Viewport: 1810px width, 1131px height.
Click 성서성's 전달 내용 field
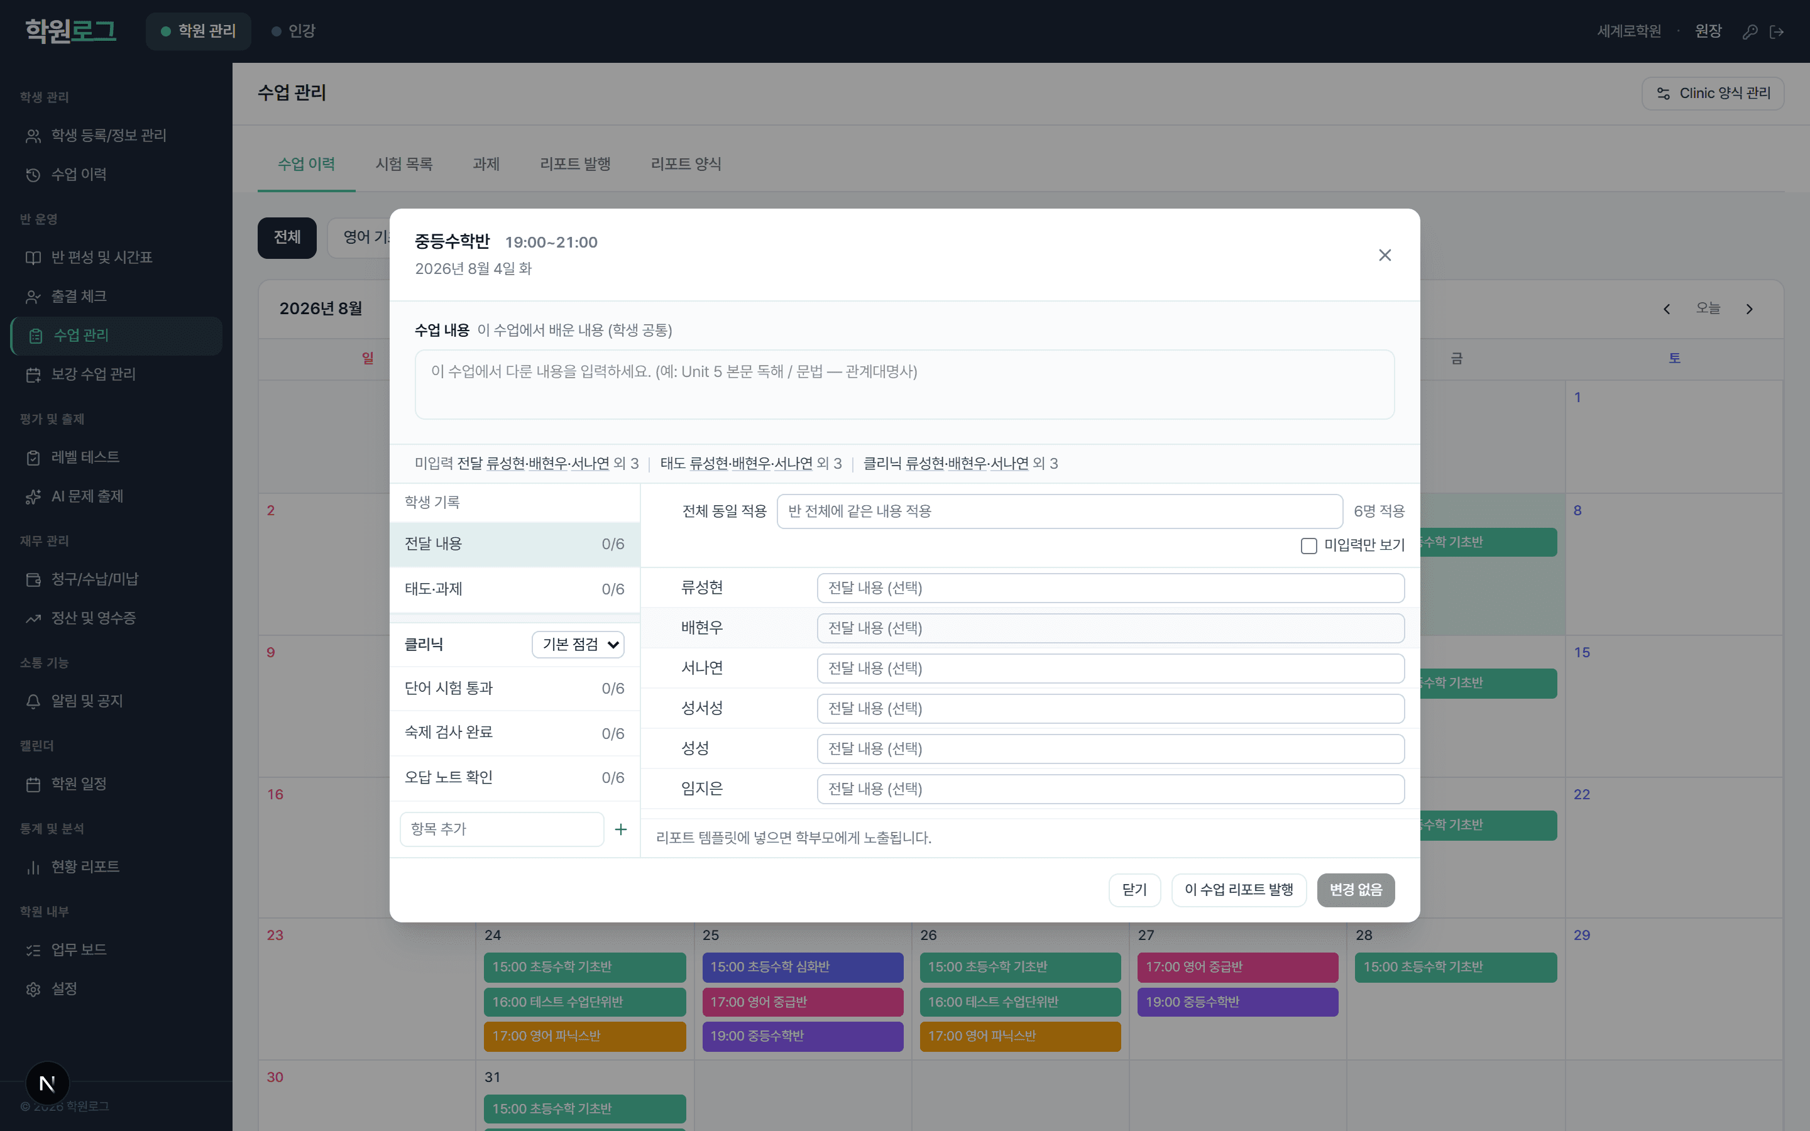1110,708
